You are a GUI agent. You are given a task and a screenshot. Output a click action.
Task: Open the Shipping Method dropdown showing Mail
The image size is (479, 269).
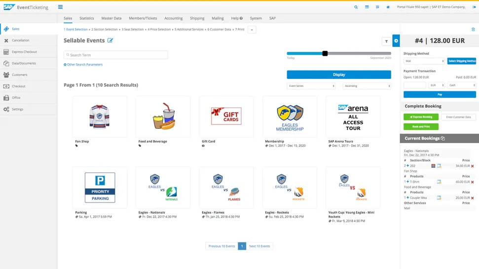[424, 61]
